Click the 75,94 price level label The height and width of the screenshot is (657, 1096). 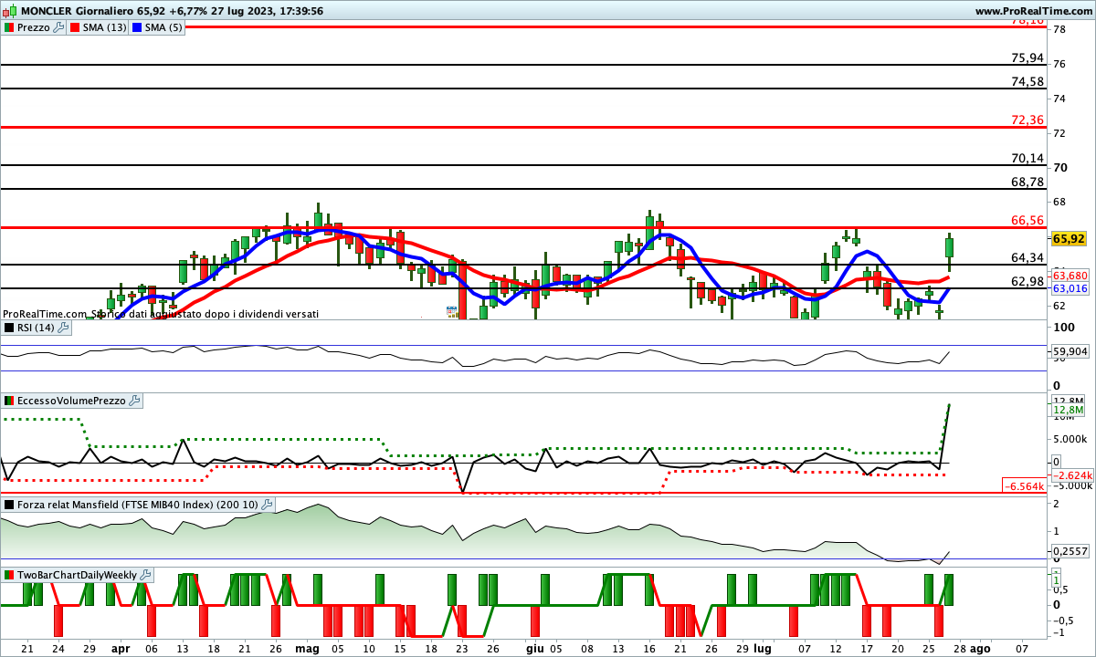point(1027,57)
